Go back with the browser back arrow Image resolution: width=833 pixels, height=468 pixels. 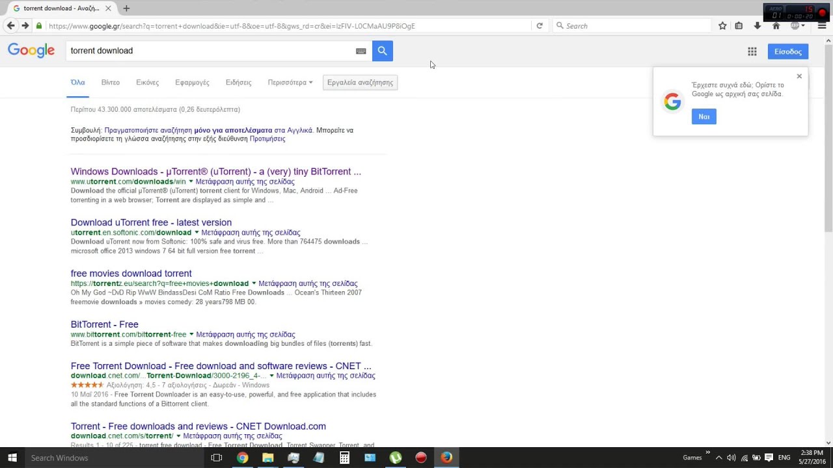pyautogui.click(x=10, y=25)
